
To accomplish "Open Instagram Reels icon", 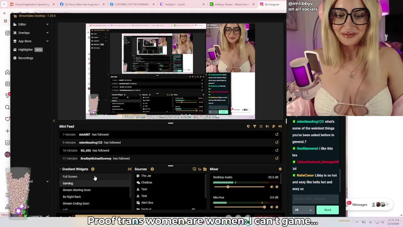I will point(8,84).
